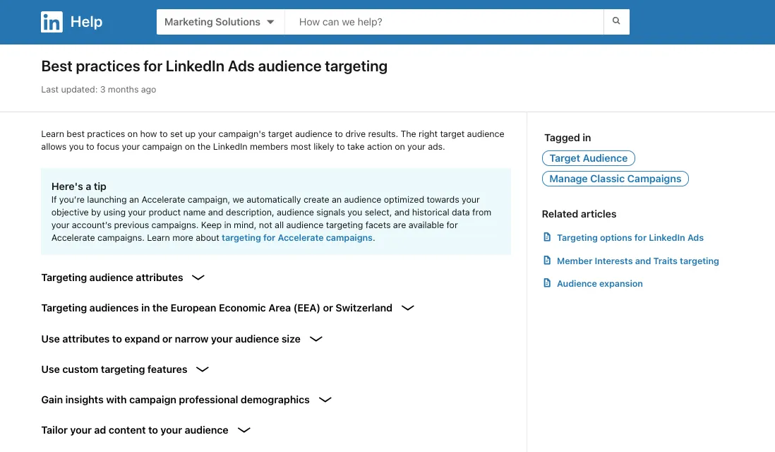Click the LinkedIn logo icon
The image size is (775, 452).
click(x=51, y=22)
